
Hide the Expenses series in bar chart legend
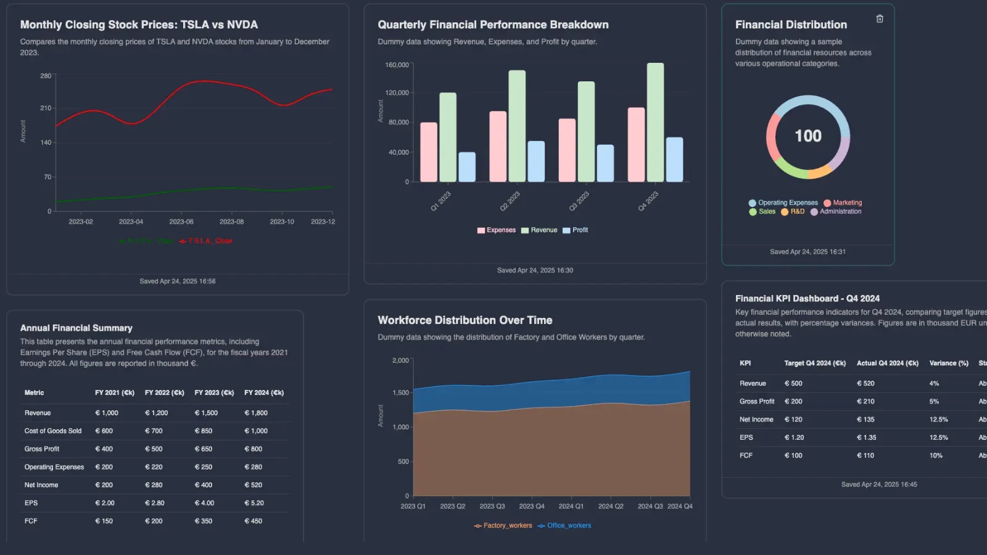coord(496,230)
